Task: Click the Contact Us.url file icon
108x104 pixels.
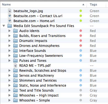Action: (10, 16)
